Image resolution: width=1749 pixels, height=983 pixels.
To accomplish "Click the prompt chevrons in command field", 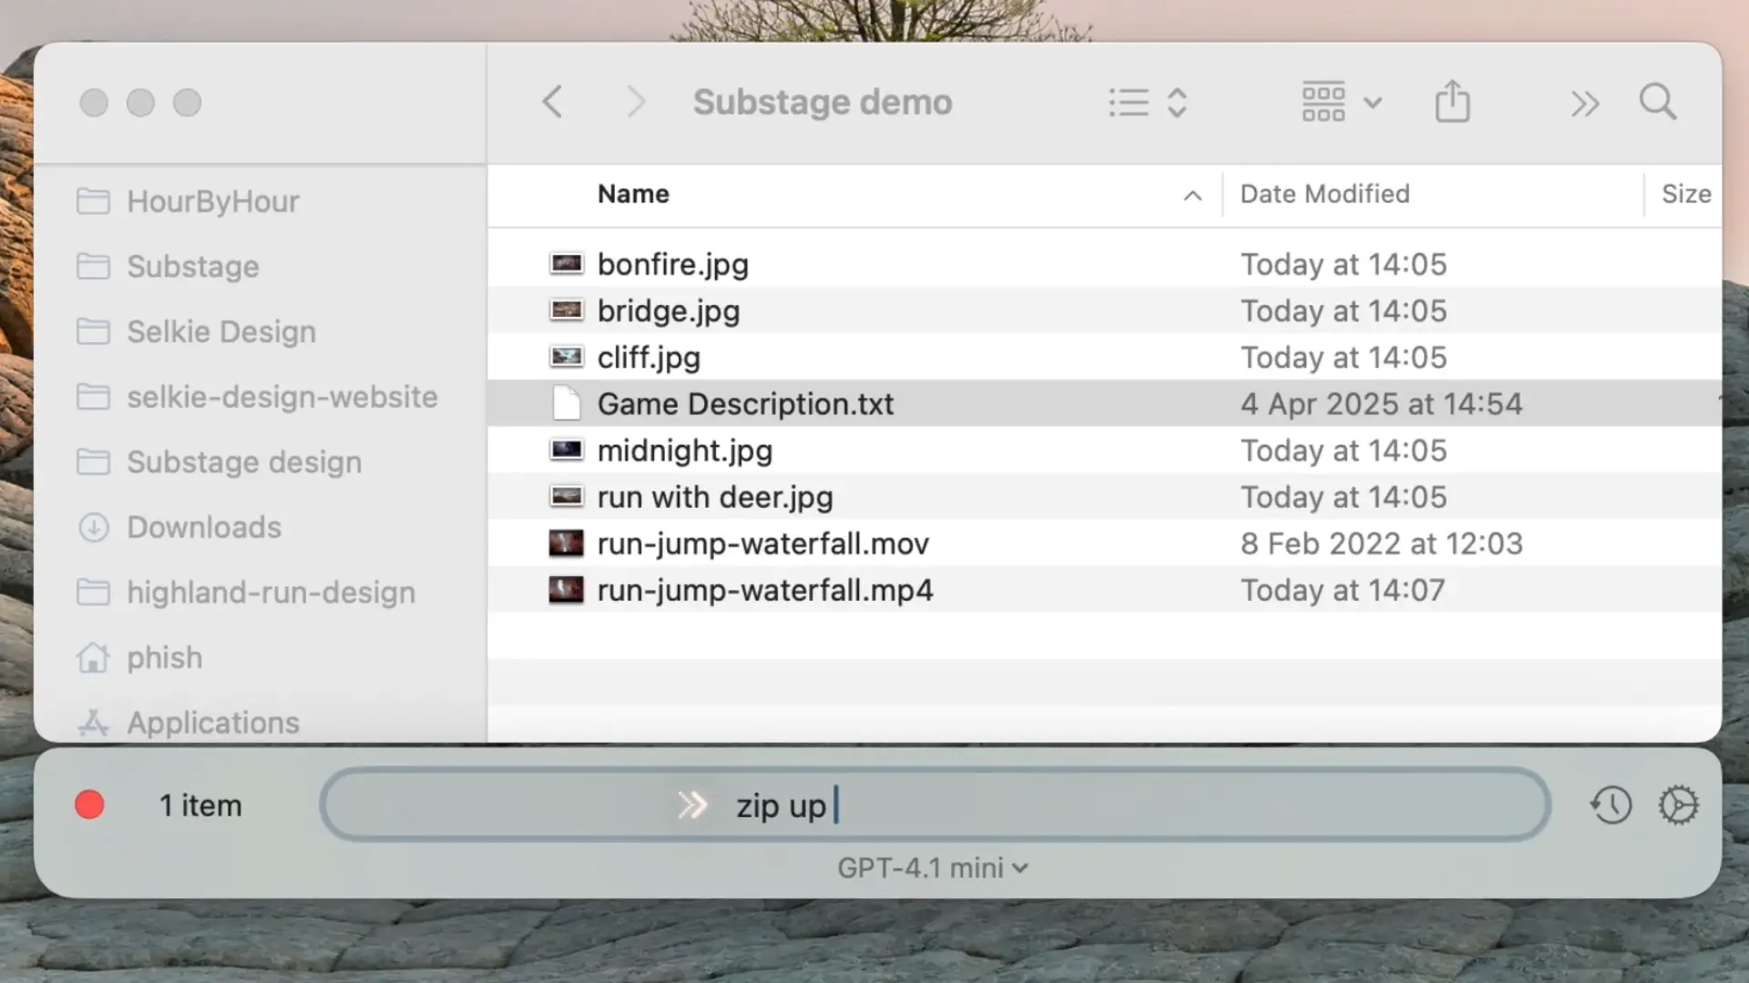I will [x=692, y=806].
